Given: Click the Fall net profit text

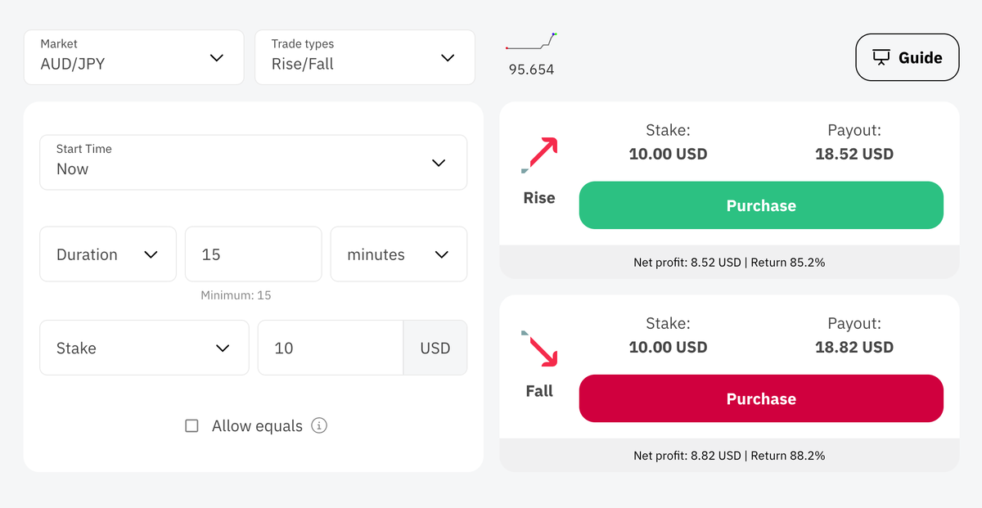Looking at the screenshot, I should [x=729, y=456].
